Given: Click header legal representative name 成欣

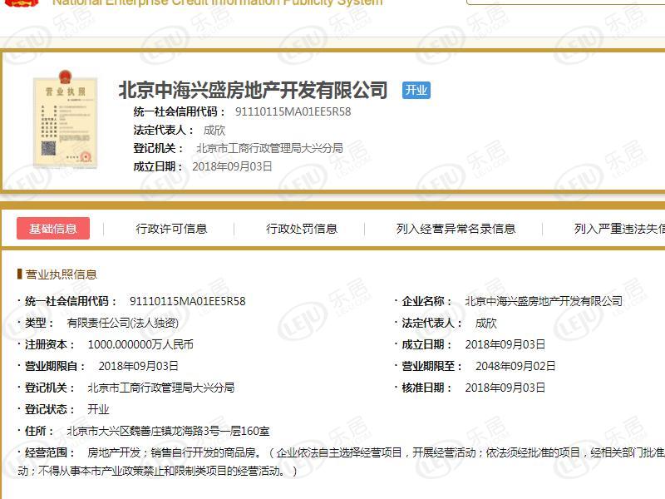Looking at the screenshot, I should click(x=214, y=131).
